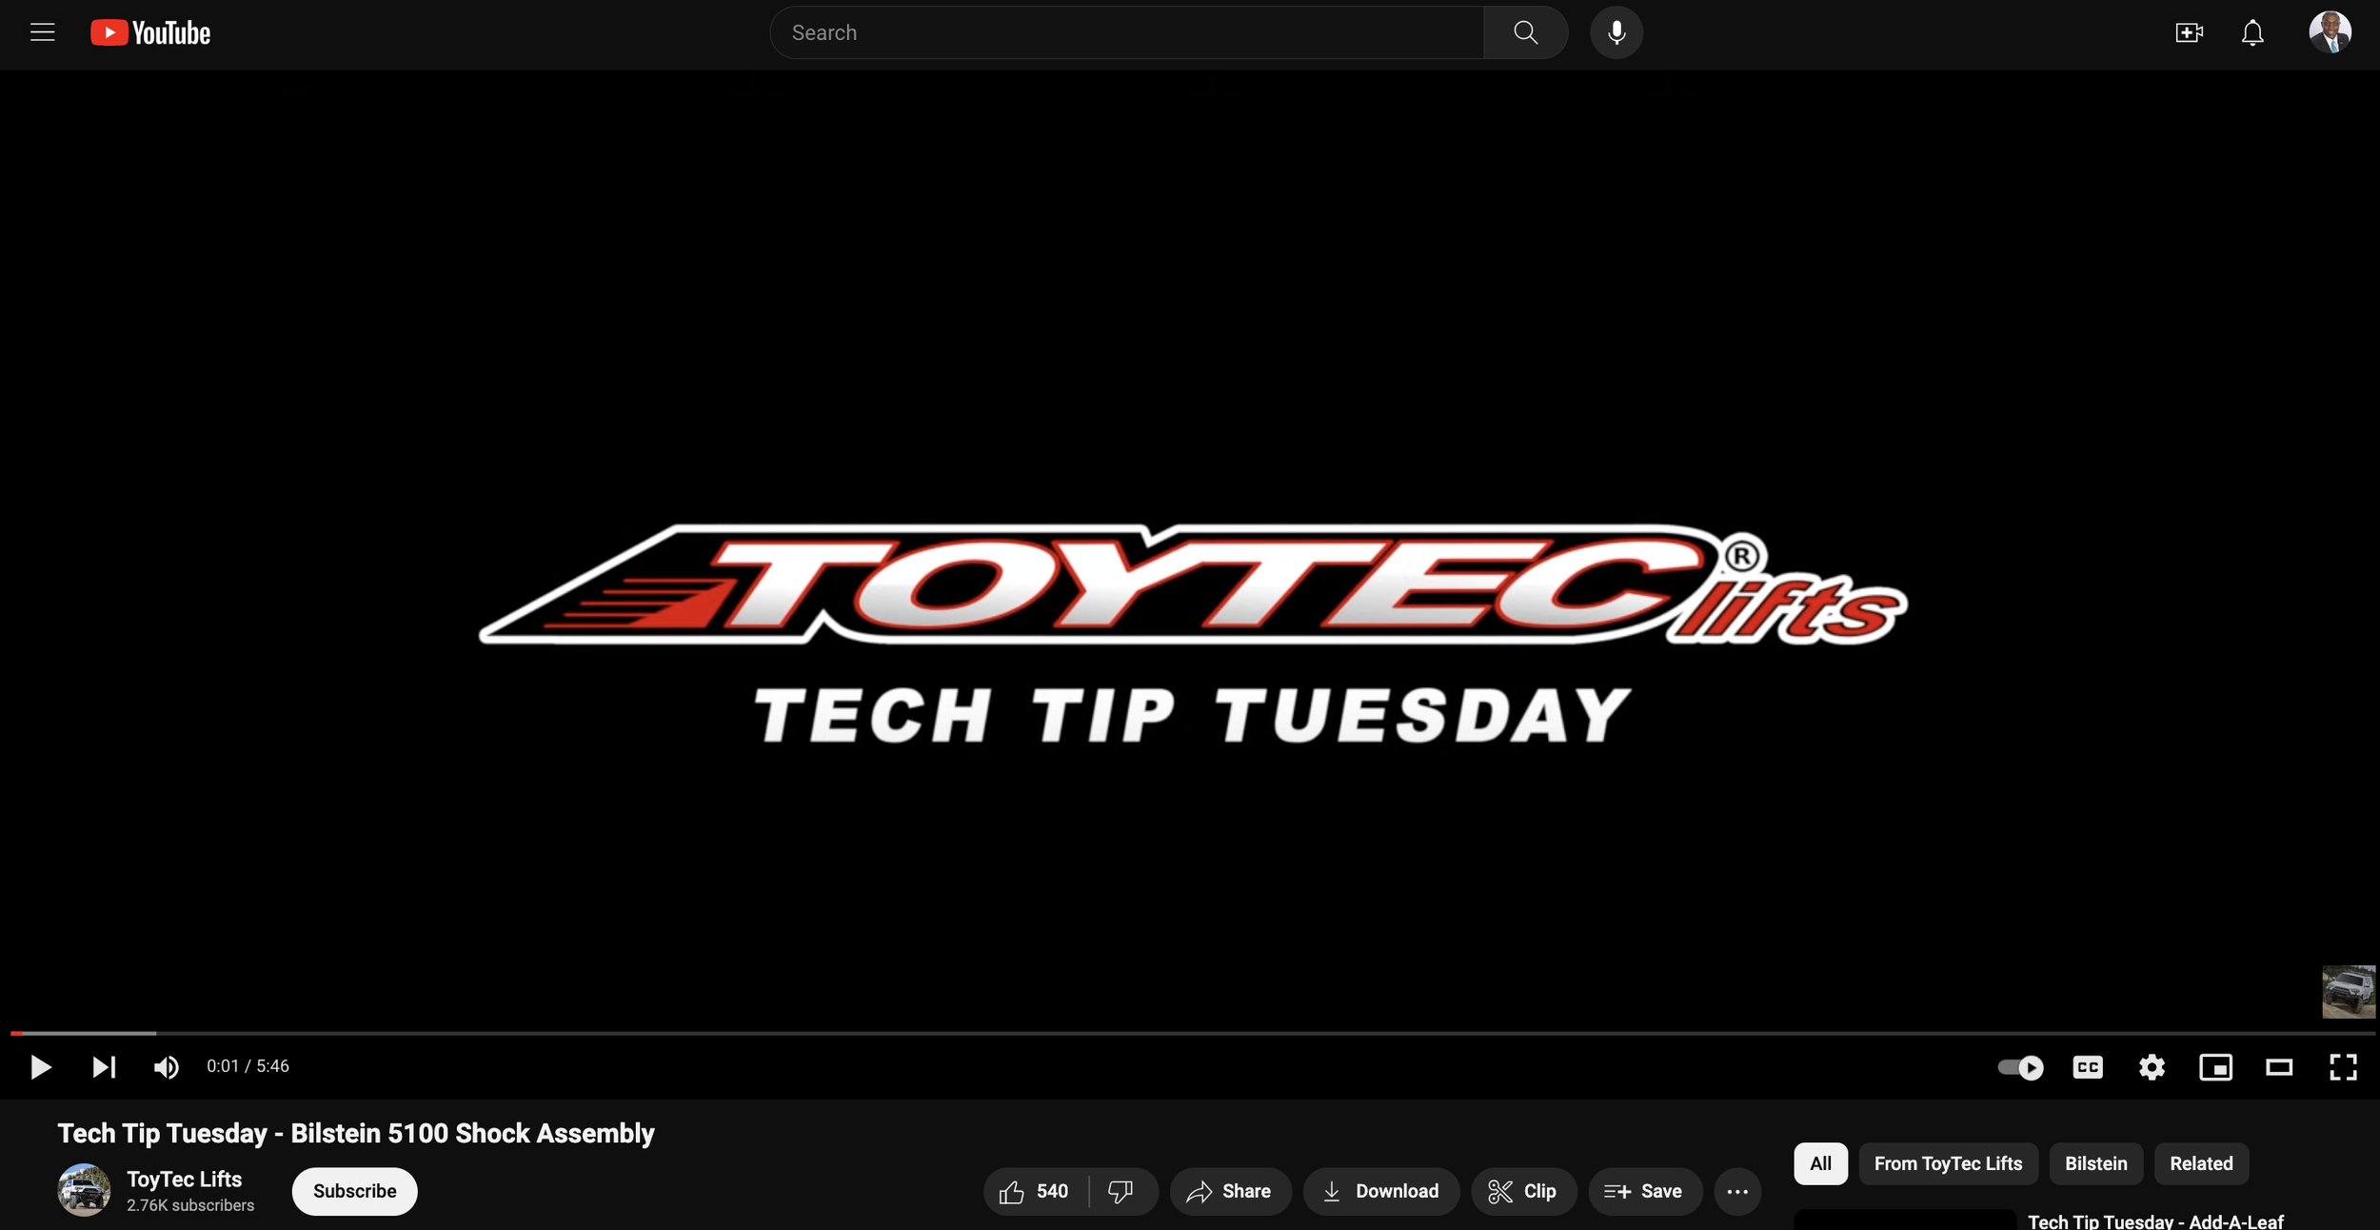Open the notifications bell

pos(2251,33)
